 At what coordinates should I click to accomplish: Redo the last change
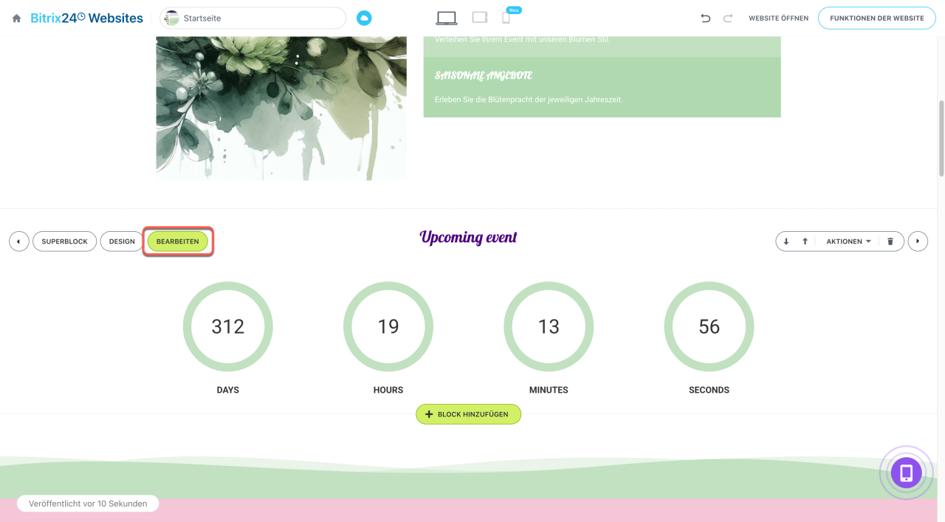(x=728, y=18)
